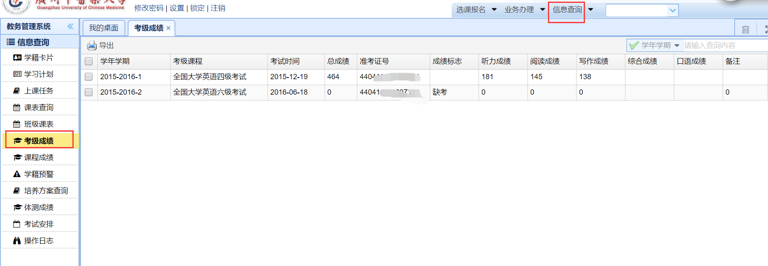768x266 pixels.
Task: Check the 2015-2016-2 row checkbox
Action: (89, 92)
